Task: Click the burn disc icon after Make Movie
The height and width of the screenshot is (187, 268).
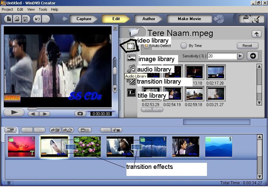Action: coord(219,19)
